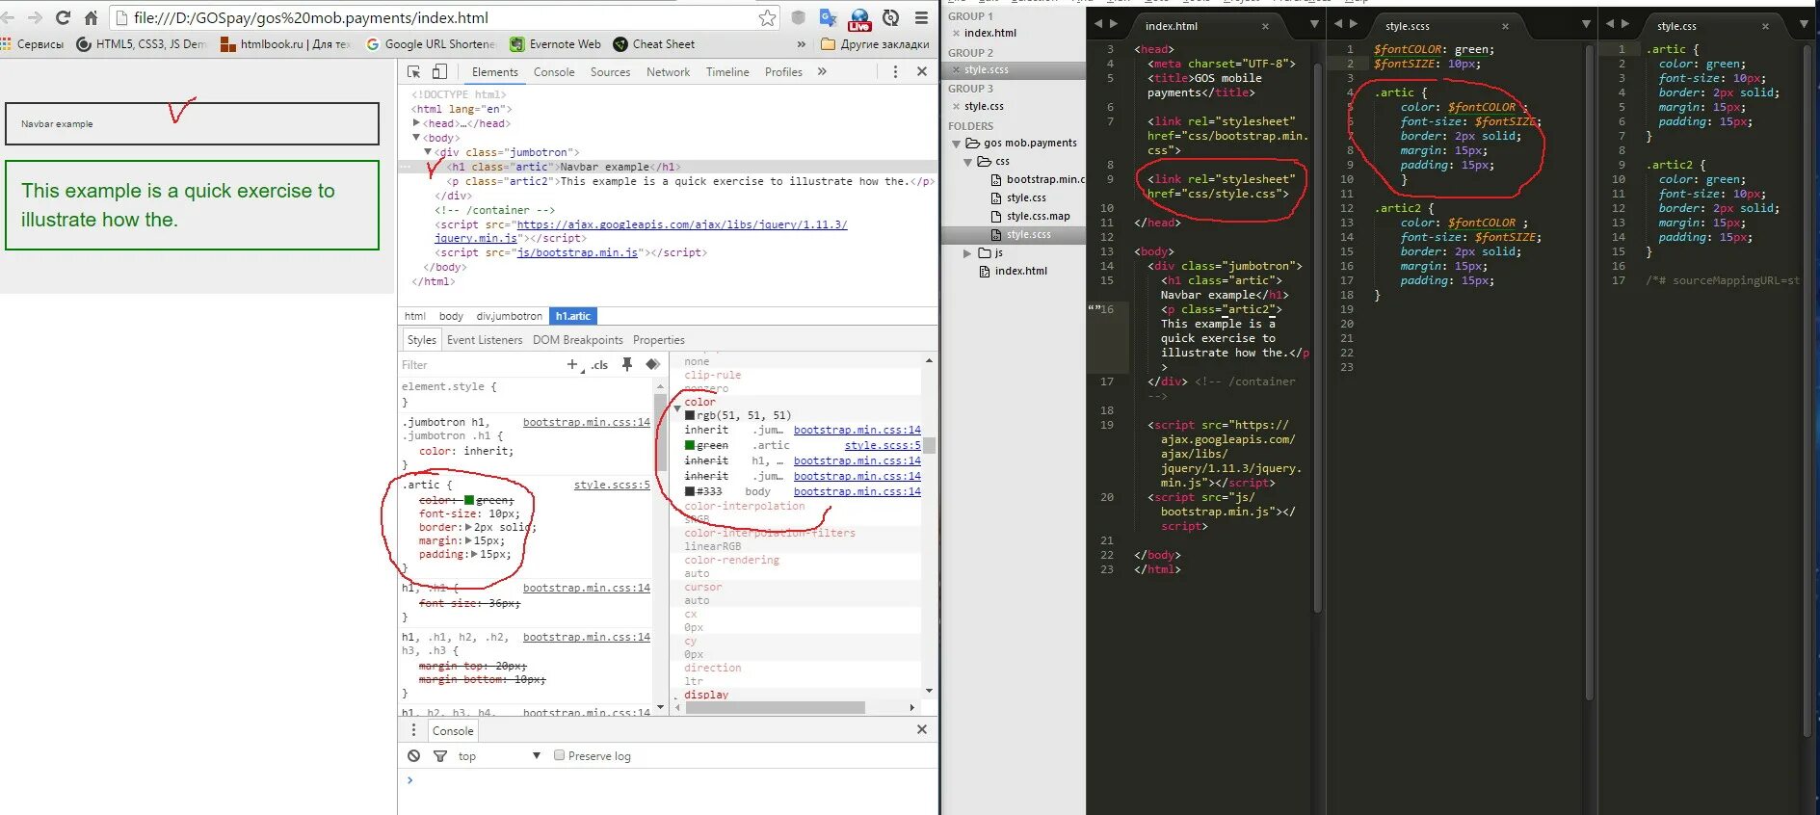
Task: Go to previous tab in index.html pane
Action: pos(1098,23)
